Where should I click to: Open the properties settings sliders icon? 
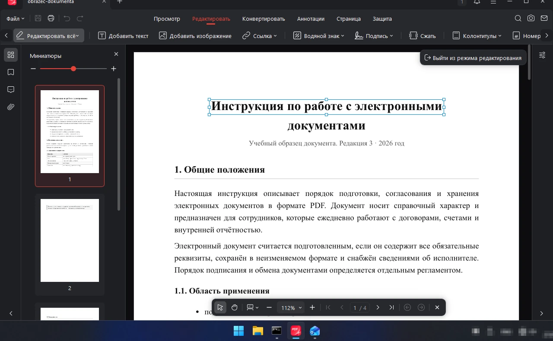pyautogui.click(x=542, y=55)
